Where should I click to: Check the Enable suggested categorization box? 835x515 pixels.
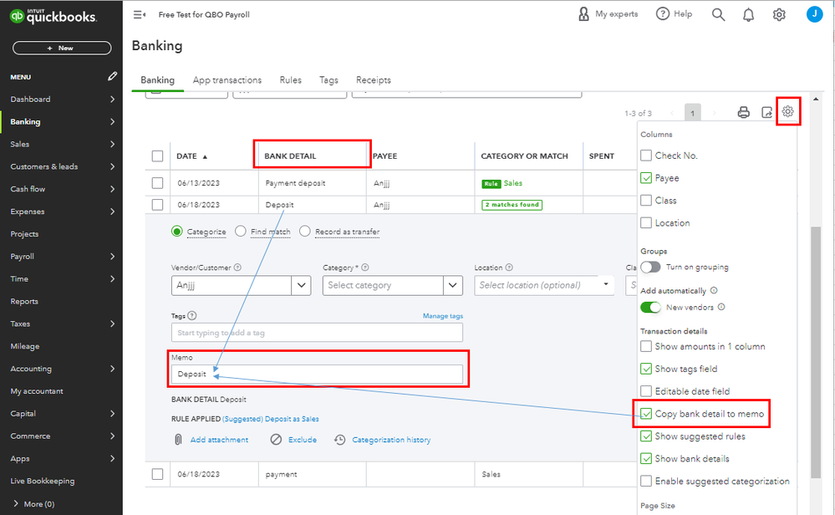pyautogui.click(x=646, y=481)
